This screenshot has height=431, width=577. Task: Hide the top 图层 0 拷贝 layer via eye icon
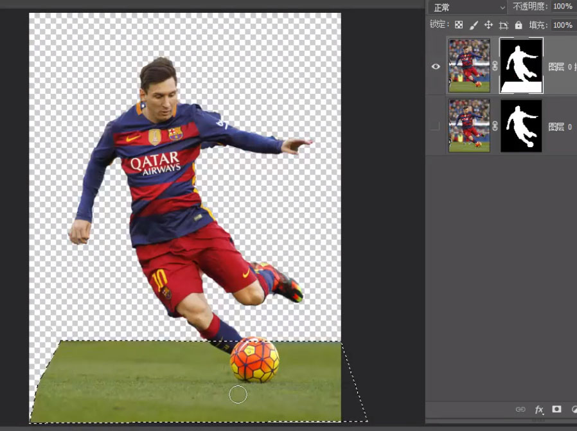click(x=436, y=67)
